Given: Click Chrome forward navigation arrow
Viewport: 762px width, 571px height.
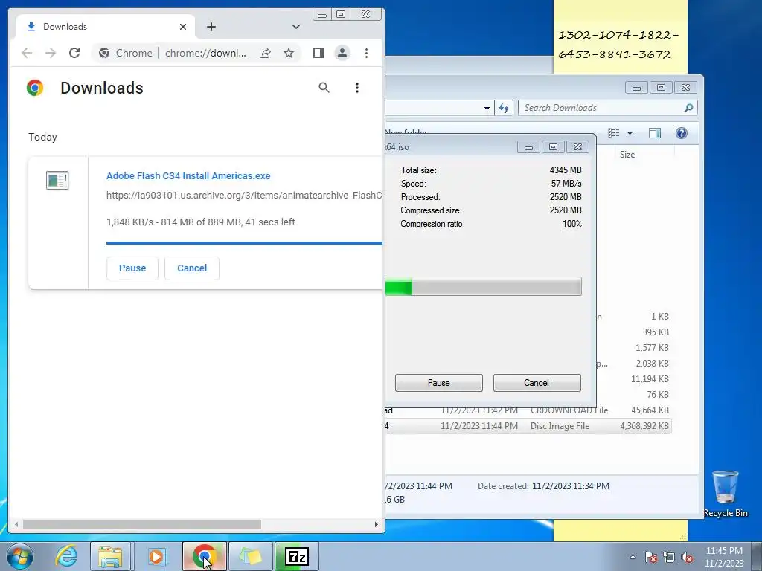Looking at the screenshot, I should 51,53.
